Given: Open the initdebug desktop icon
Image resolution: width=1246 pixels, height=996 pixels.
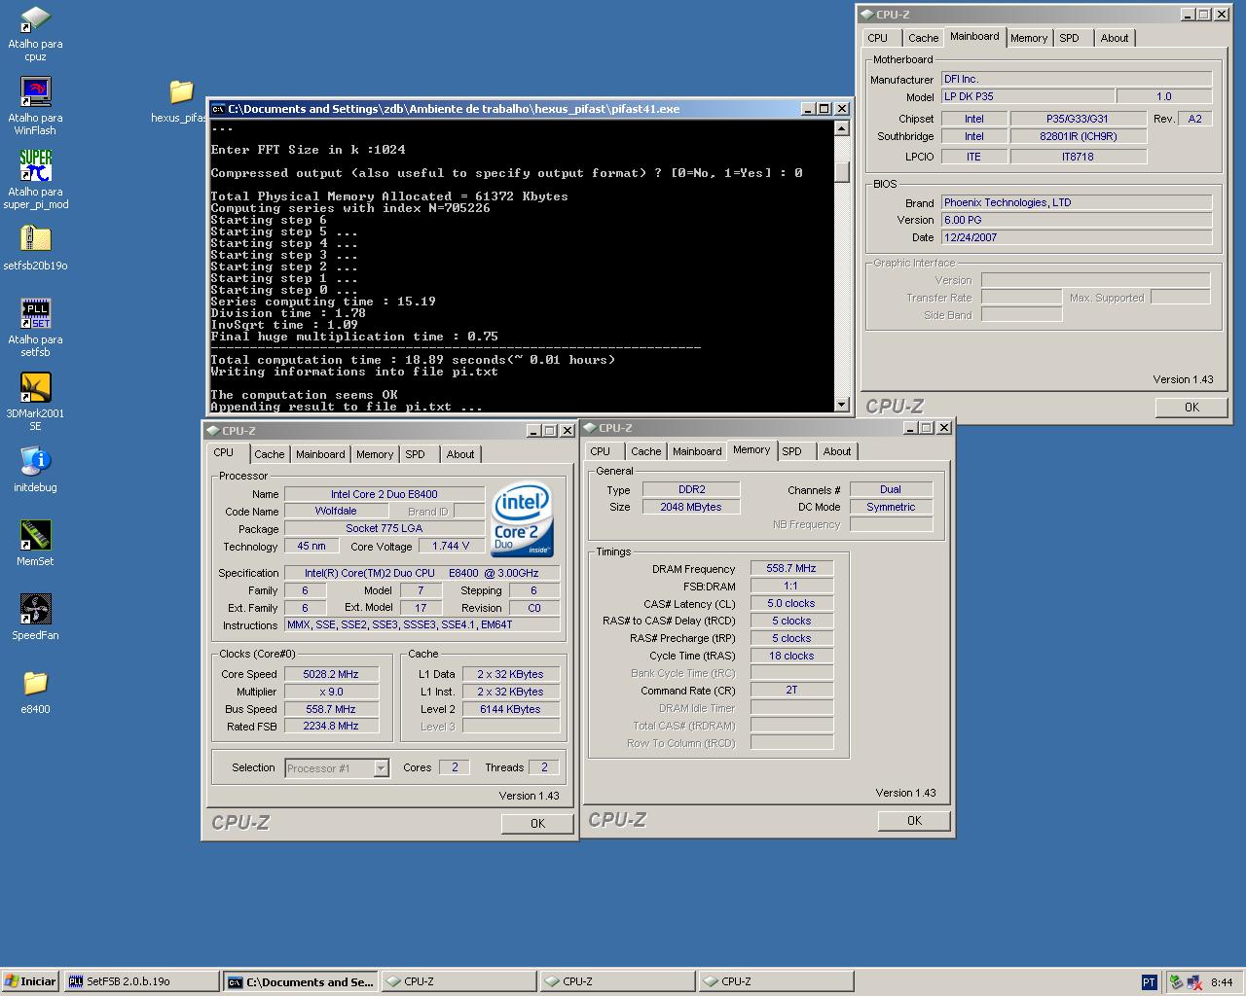Looking at the screenshot, I should [35, 461].
